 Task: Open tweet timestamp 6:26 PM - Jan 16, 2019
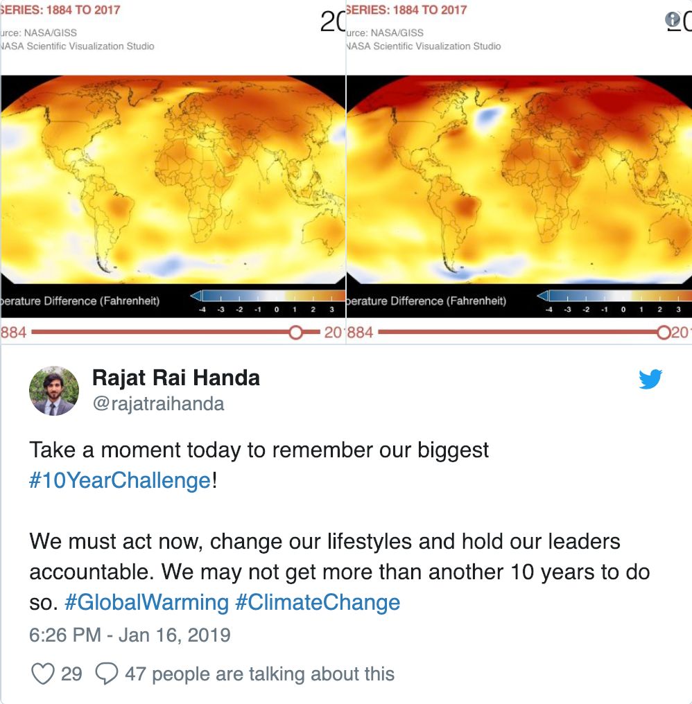(x=130, y=635)
